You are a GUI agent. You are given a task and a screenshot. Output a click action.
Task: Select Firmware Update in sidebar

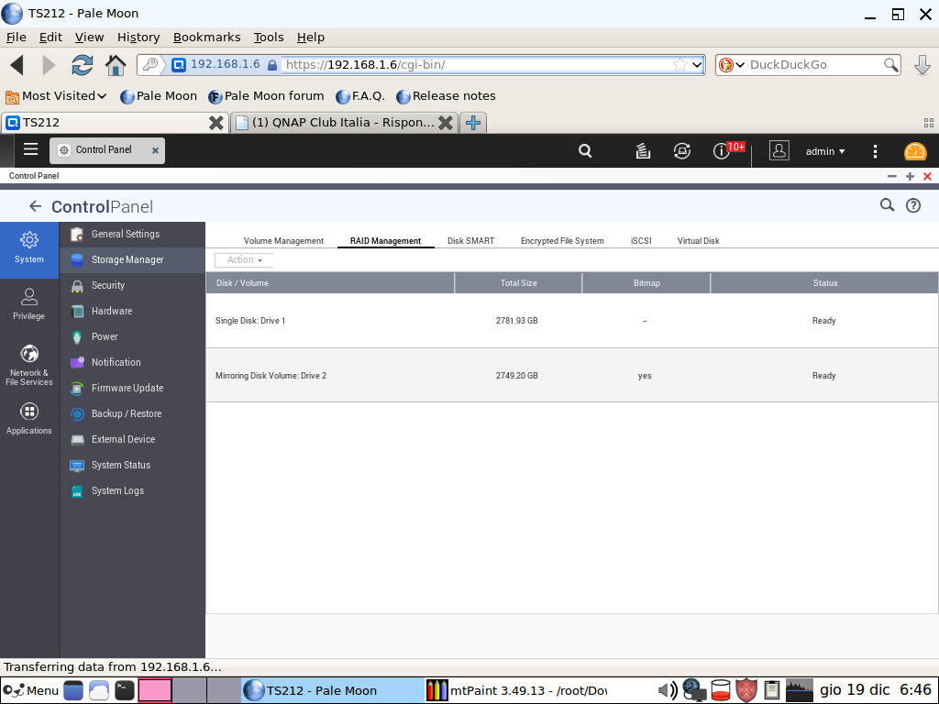click(127, 388)
